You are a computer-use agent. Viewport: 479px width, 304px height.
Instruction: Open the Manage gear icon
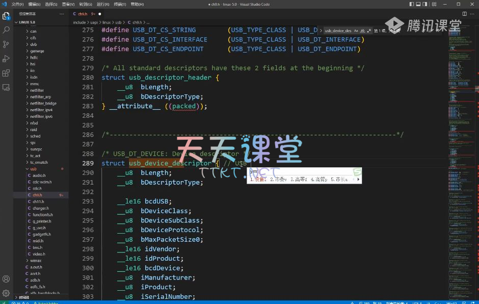[6, 293]
